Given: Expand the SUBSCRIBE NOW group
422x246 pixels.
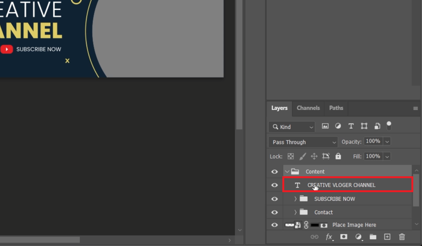Looking at the screenshot, I should tap(295, 199).
